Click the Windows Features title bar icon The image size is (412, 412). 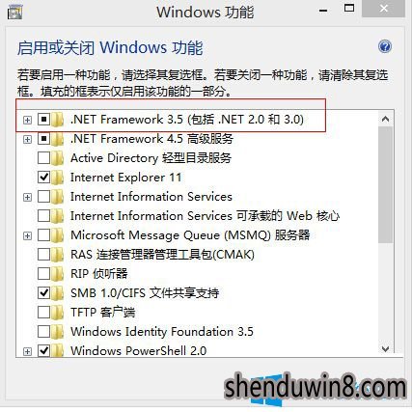(x=14, y=12)
